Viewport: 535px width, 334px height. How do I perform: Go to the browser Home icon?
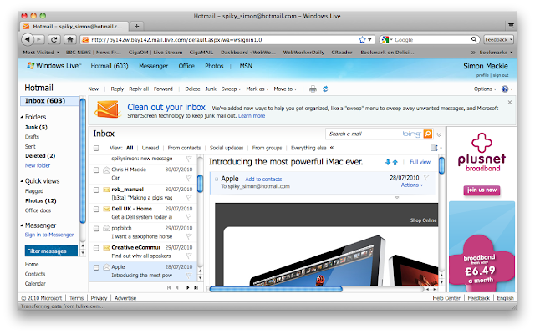[x=70, y=39]
